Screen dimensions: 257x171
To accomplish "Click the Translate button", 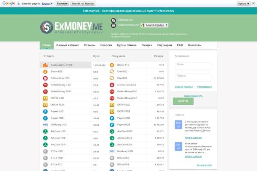I will 62,3.
